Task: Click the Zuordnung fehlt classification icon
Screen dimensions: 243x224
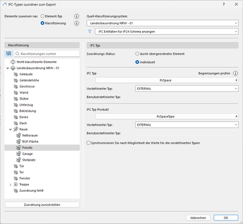Action: pyautogui.click(x=16, y=191)
